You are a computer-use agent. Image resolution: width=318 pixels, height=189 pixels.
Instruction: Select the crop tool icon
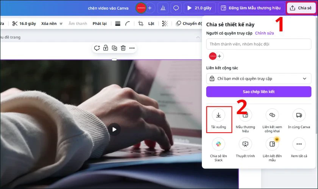140,23
